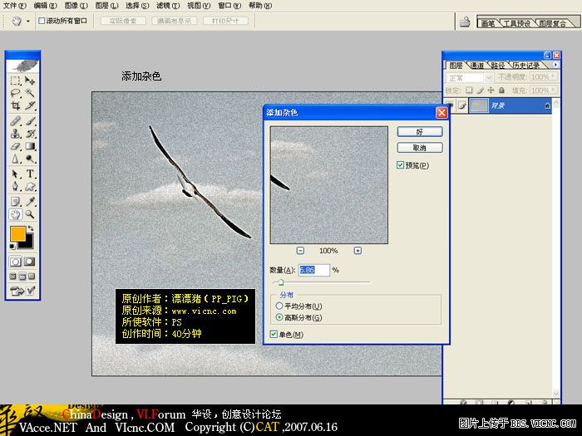Select the Slice tool
Image resolution: width=582 pixels, height=436 pixels.
pyautogui.click(x=30, y=105)
